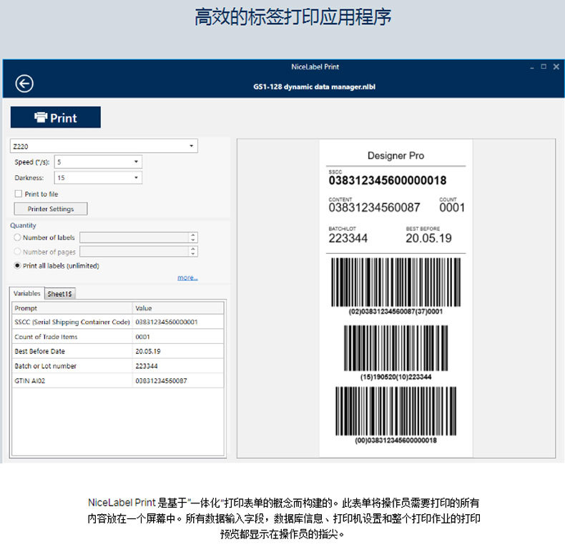Click the label preview COUNT value 0001

452,207
